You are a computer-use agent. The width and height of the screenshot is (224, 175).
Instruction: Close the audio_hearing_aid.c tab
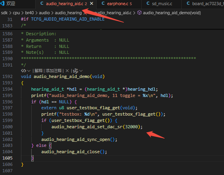click(x=91, y=4)
